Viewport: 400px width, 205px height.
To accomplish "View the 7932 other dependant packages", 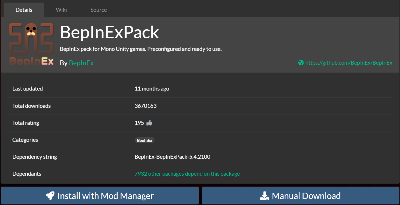I will click(x=187, y=174).
